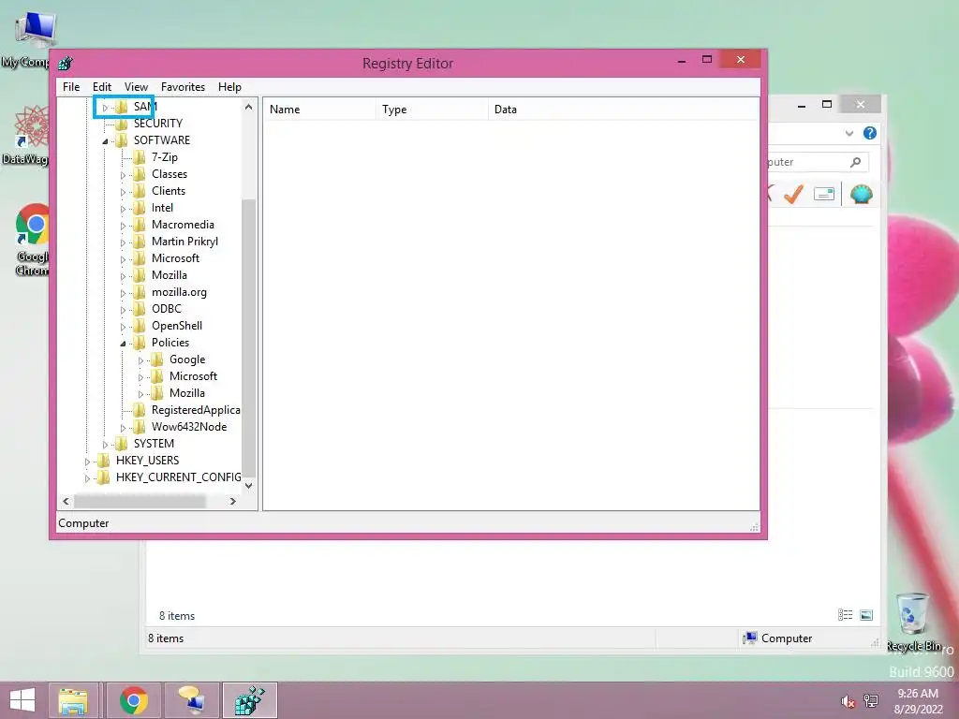Open the View menu
Screen dimensions: 959x719
pos(136,87)
